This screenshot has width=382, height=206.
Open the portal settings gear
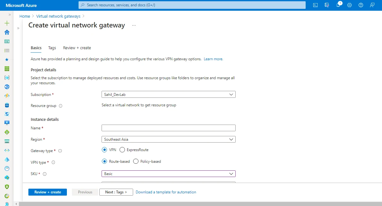coord(349,5)
